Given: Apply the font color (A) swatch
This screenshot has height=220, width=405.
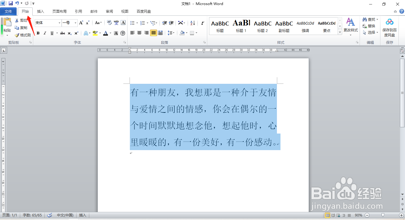Looking at the screenshot, I should (105, 33).
